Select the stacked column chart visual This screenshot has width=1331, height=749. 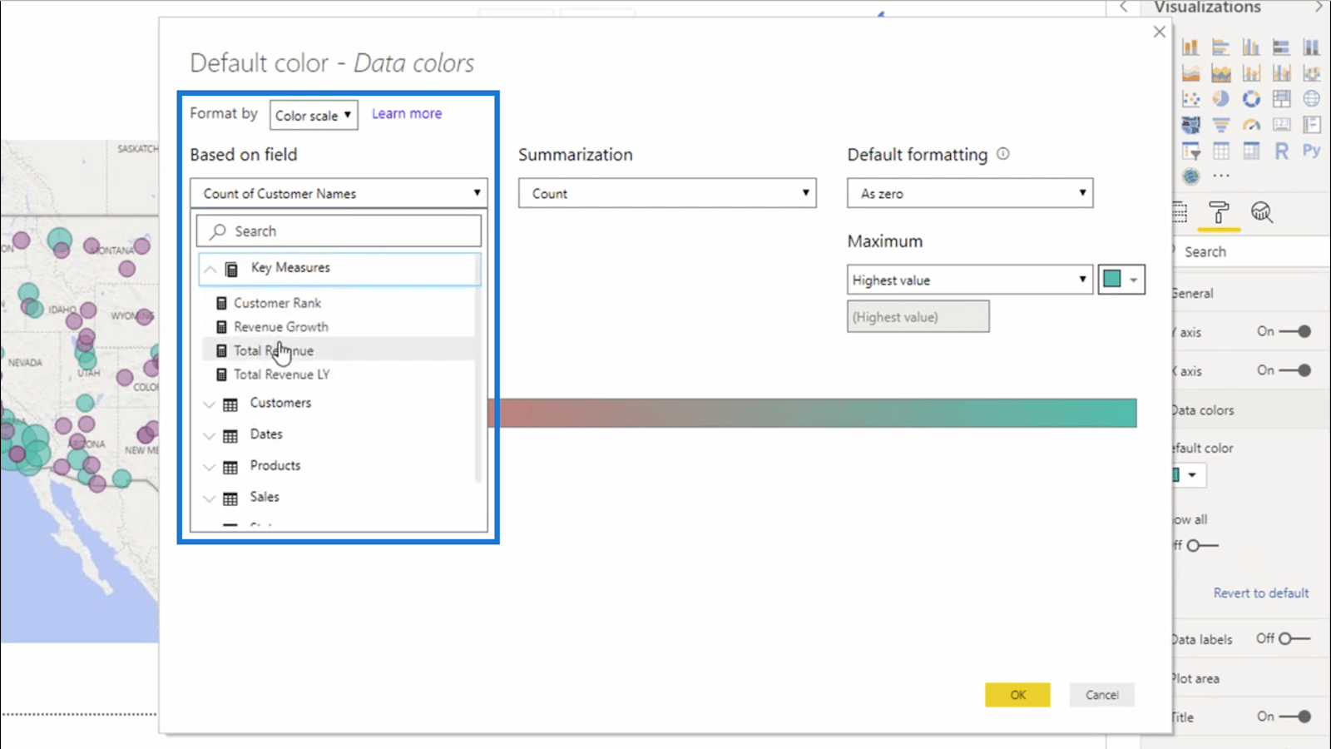[1190, 47]
